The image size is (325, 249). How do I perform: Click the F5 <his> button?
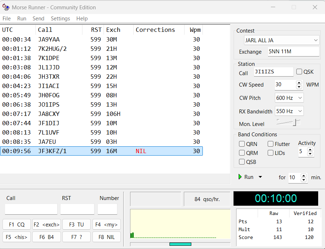pos(16,237)
